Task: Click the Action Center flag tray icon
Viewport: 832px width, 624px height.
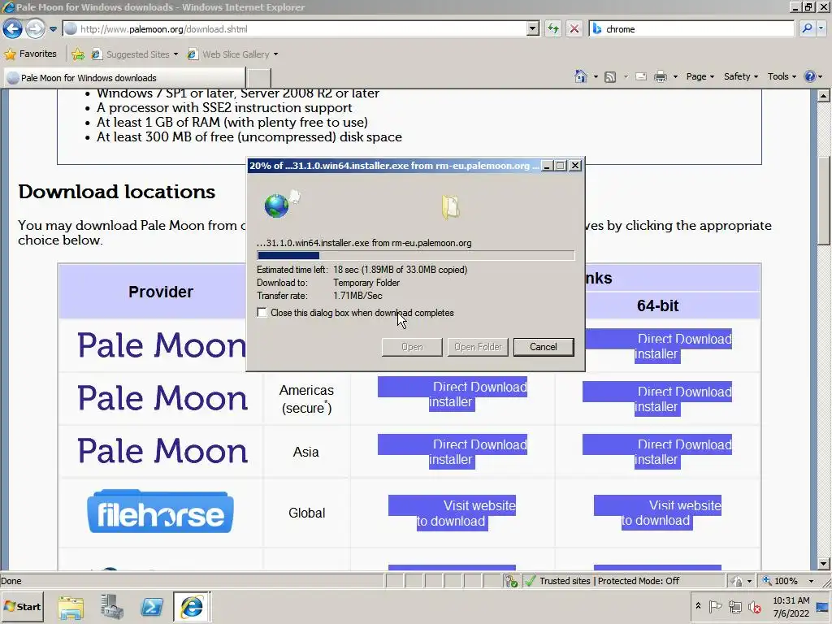Action: [715, 606]
